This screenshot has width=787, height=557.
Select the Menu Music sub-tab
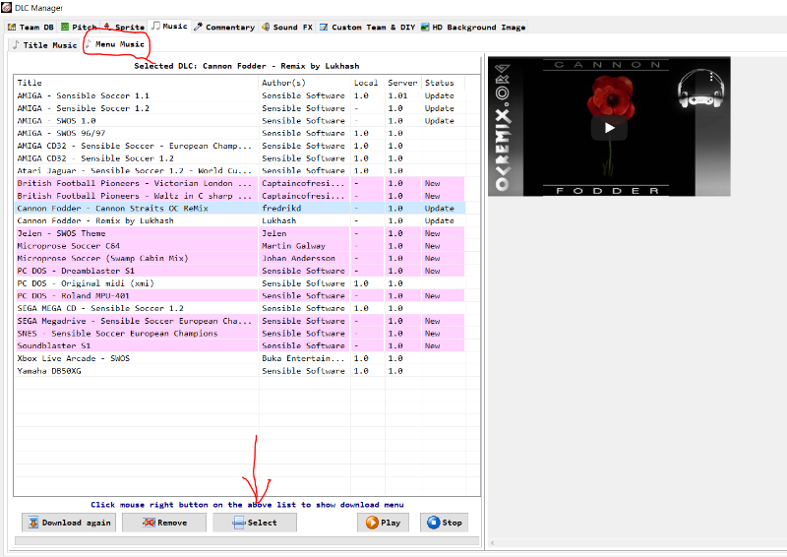coord(114,44)
